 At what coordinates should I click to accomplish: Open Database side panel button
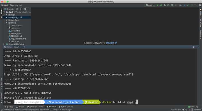[201, 34]
